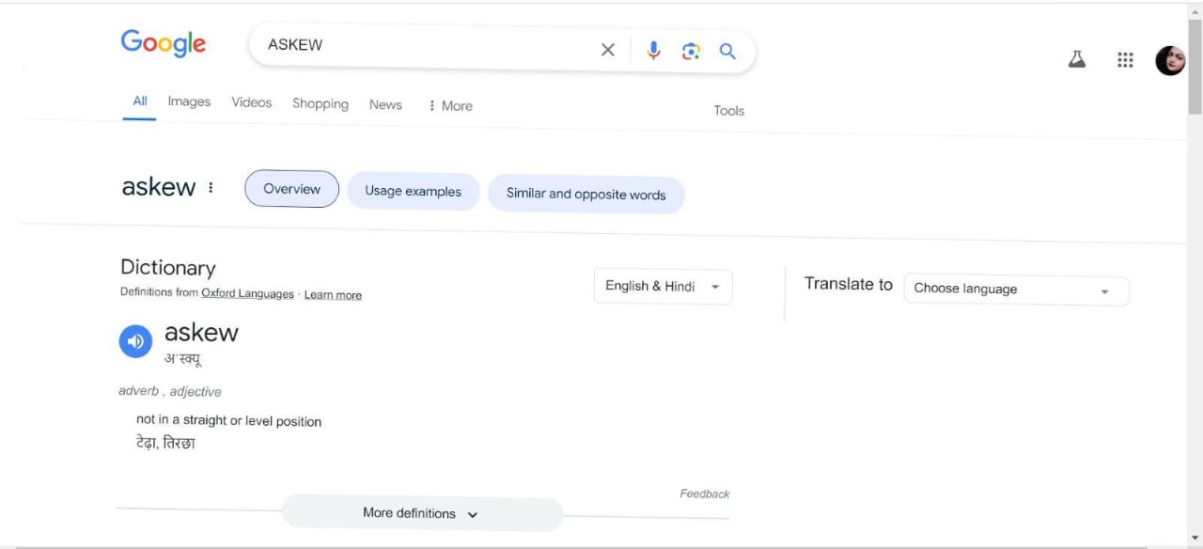Start a voice search with the microphone
The image size is (1203, 549).
click(x=653, y=50)
